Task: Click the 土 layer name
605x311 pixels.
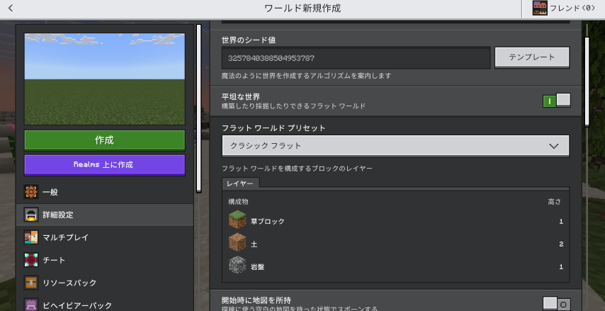Action: click(x=254, y=244)
